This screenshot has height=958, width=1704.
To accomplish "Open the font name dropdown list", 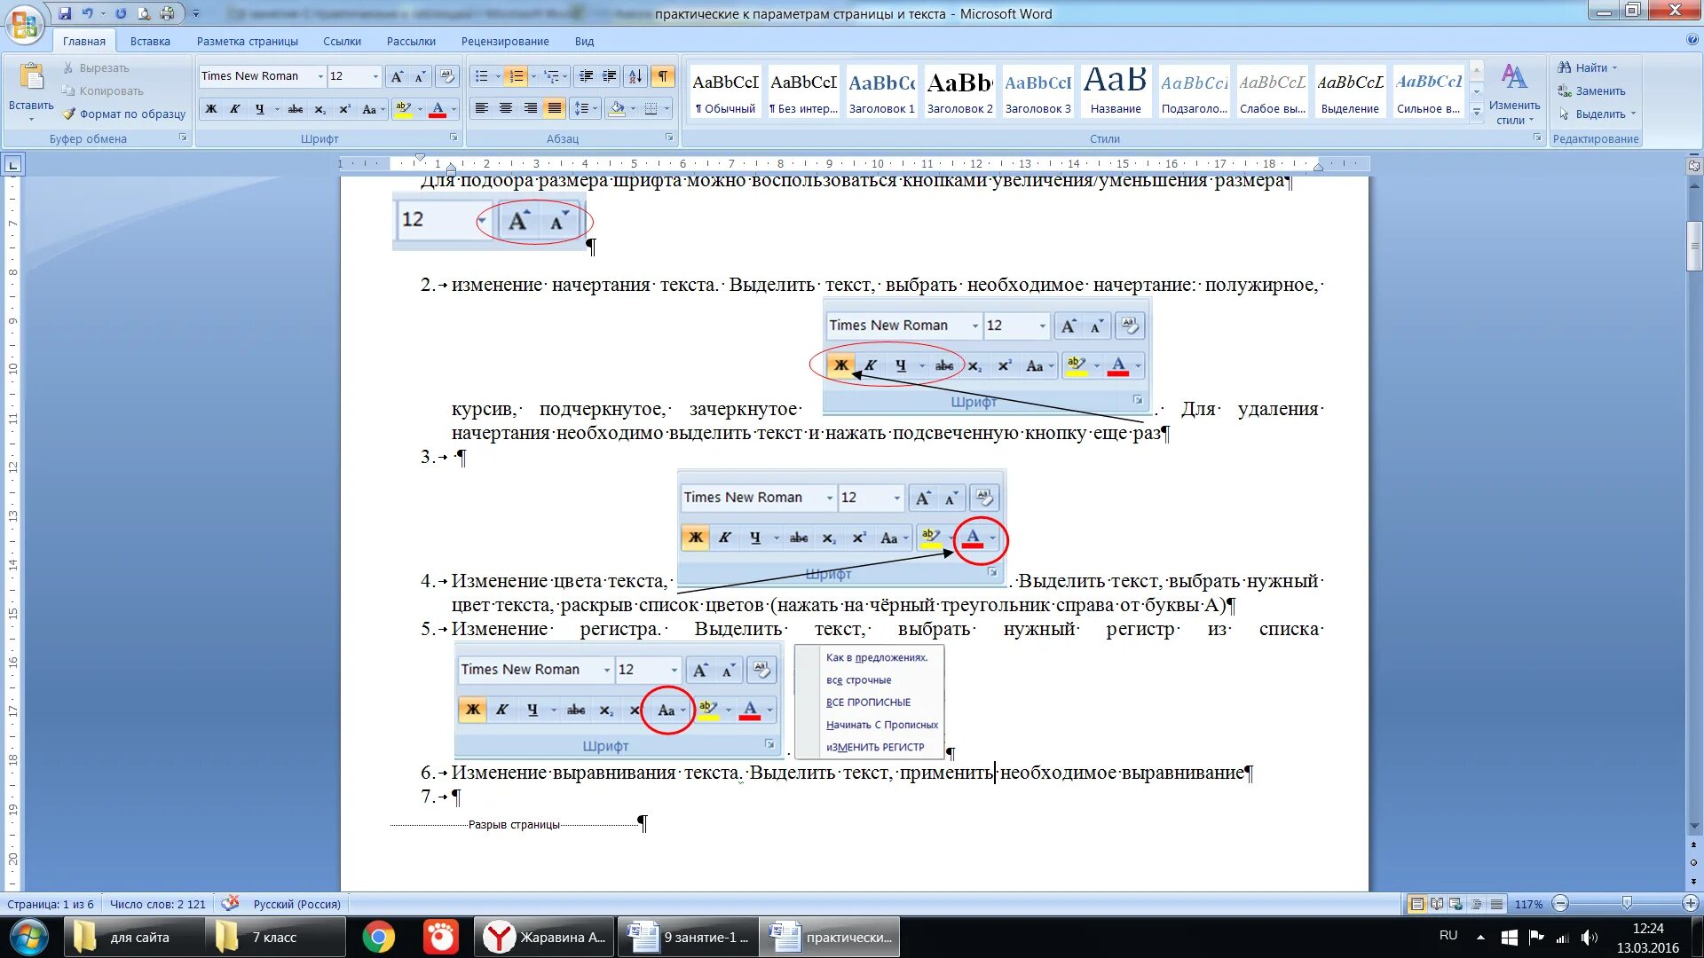I will pos(320,76).
